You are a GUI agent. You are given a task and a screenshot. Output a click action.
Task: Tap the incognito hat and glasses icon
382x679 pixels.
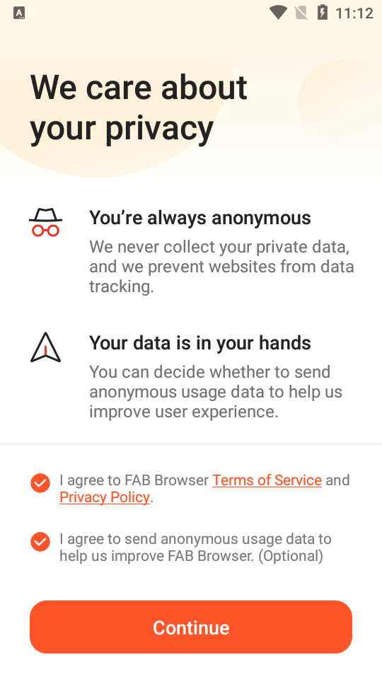[x=45, y=222]
